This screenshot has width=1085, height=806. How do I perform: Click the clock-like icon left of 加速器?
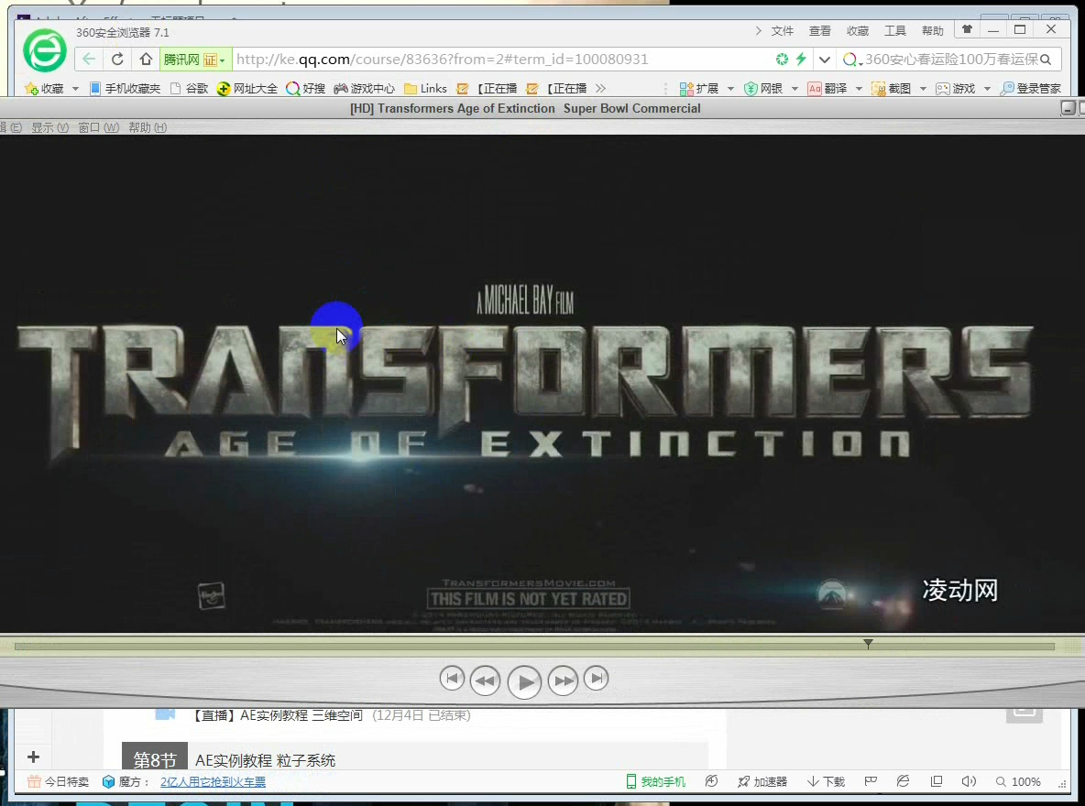tap(711, 782)
